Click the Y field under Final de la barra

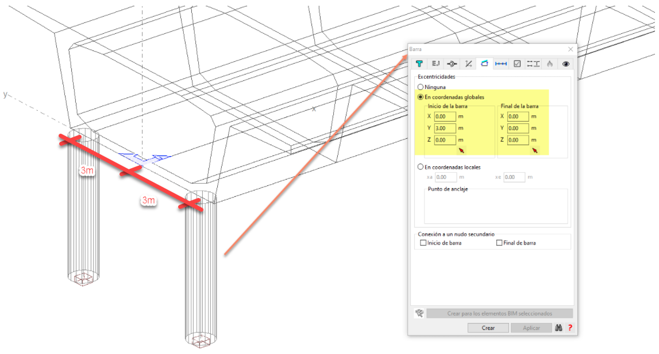[518, 128]
